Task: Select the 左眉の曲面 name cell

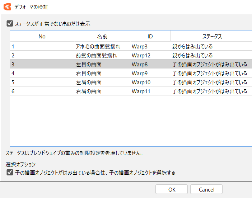Action: 89,82
